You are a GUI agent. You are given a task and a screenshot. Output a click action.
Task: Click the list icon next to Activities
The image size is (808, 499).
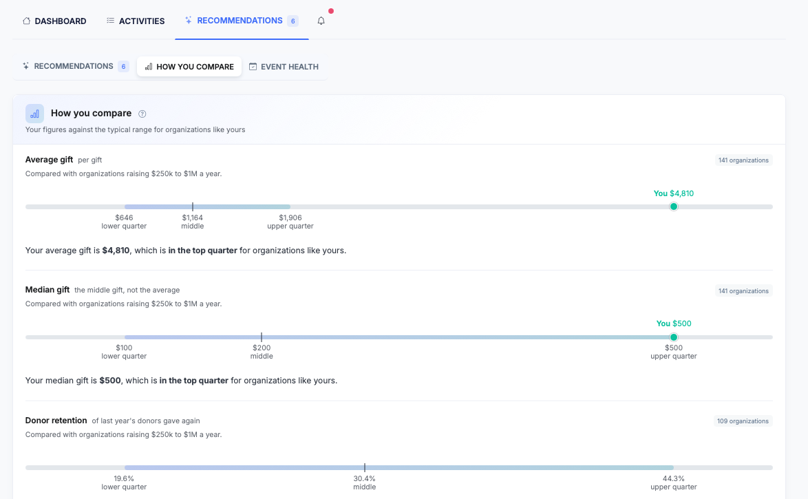pyautogui.click(x=110, y=21)
